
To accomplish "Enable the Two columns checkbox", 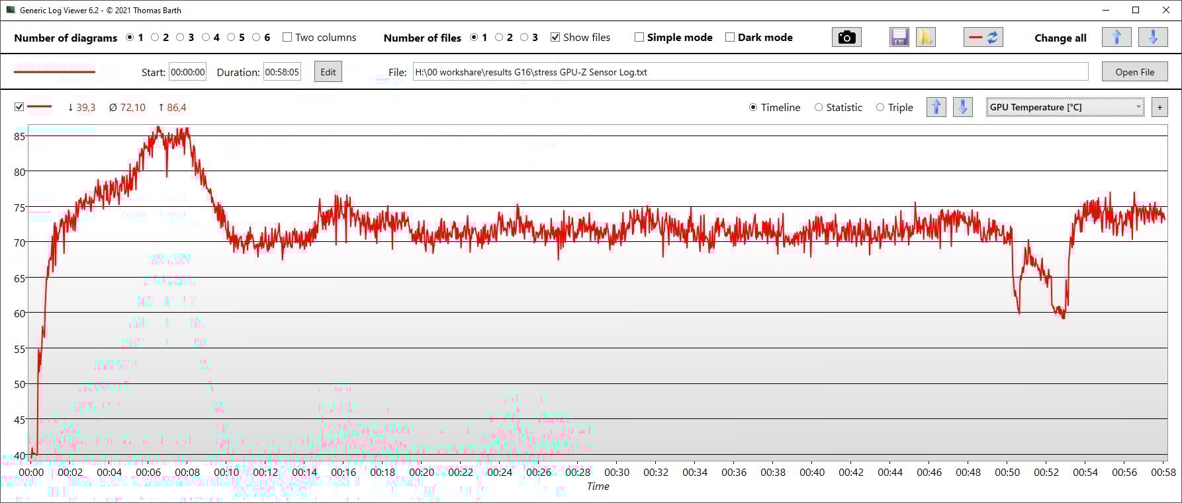I will click(287, 38).
